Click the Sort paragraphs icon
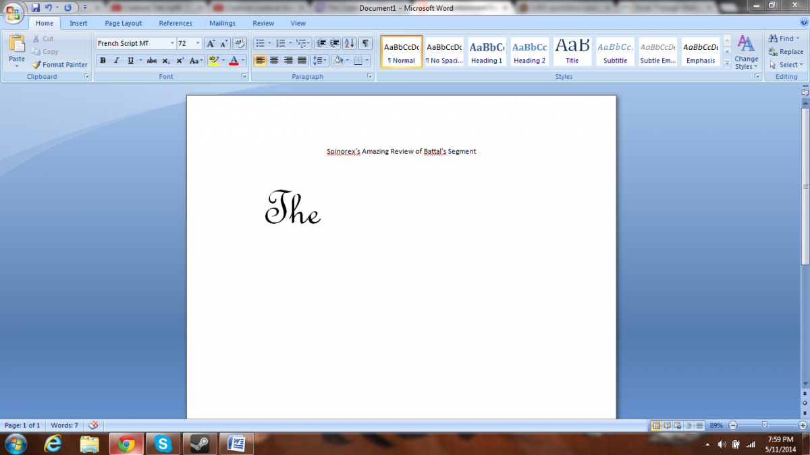This screenshot has width=810, height=455. [x=349, y=43]
